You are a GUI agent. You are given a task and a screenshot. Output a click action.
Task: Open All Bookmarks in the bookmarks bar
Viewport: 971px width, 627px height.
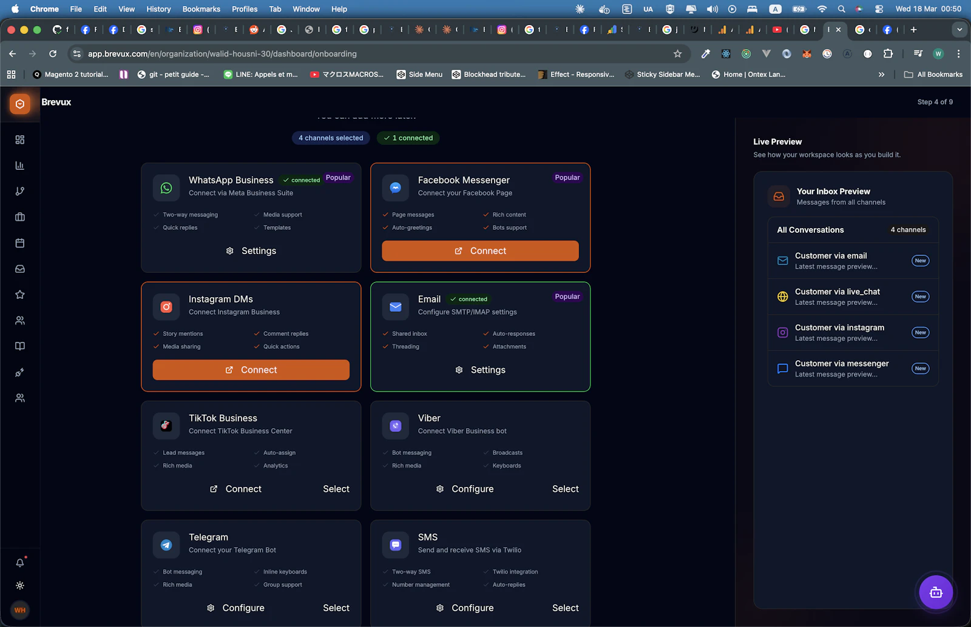pos(933,74)
